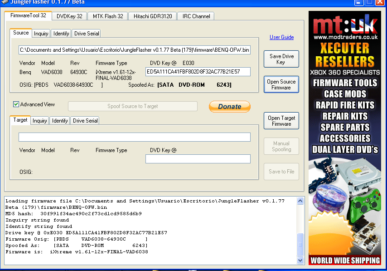The image size is (387, 271).
Task: Click the DVD Key offset E030 label
Action: pyautogui.click(x=189, y=63)
